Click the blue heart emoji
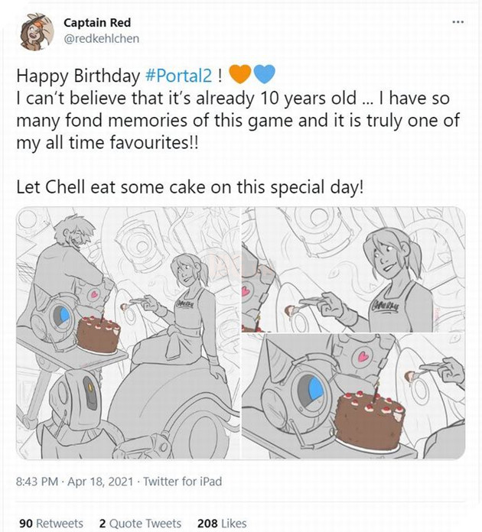Image resolution: width=482 pixels, height=532 pixels. coord(263,75)
